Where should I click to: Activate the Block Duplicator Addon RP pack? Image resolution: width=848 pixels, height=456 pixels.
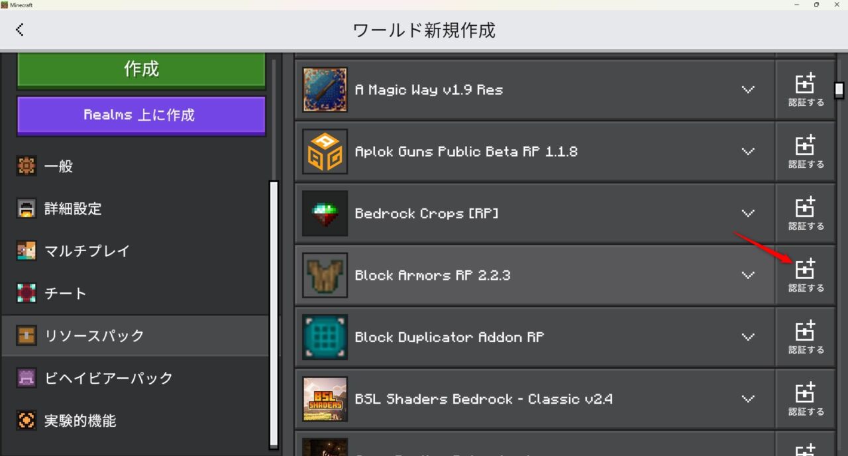coord(806,337)
